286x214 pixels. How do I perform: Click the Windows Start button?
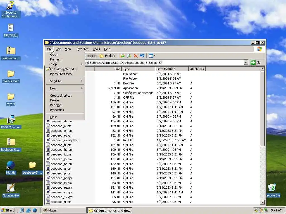coord(8,210)
